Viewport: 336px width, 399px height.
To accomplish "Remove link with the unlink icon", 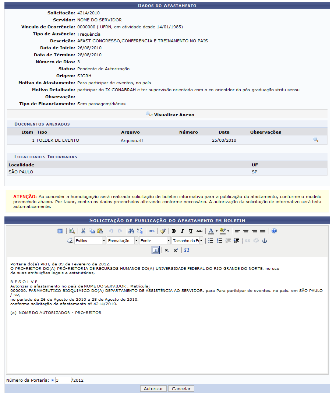I will [256, 241].
